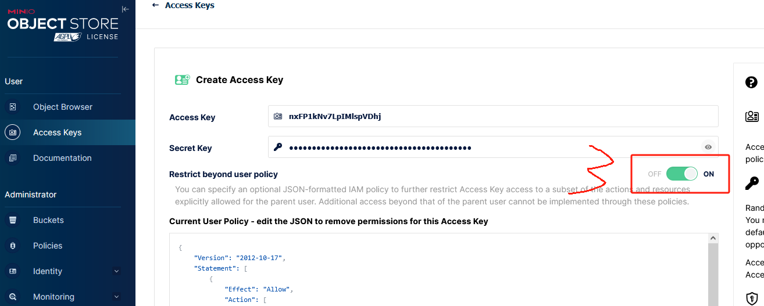Click the Documentation sidebar icon
Viewport: 764px width, 306px height.
pos(12,158)
